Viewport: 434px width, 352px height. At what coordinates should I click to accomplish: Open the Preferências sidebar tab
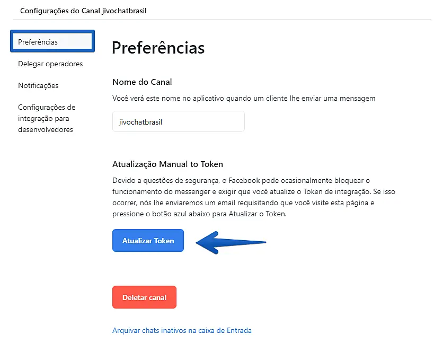pos(52,42)
